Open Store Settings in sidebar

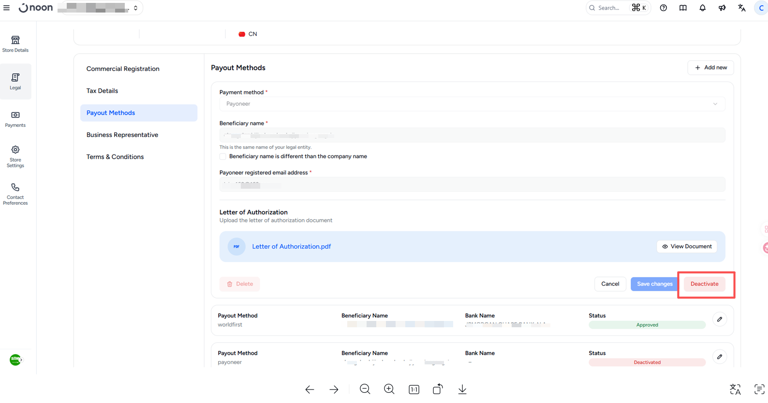pyautogui.click(x=15, y=157)
